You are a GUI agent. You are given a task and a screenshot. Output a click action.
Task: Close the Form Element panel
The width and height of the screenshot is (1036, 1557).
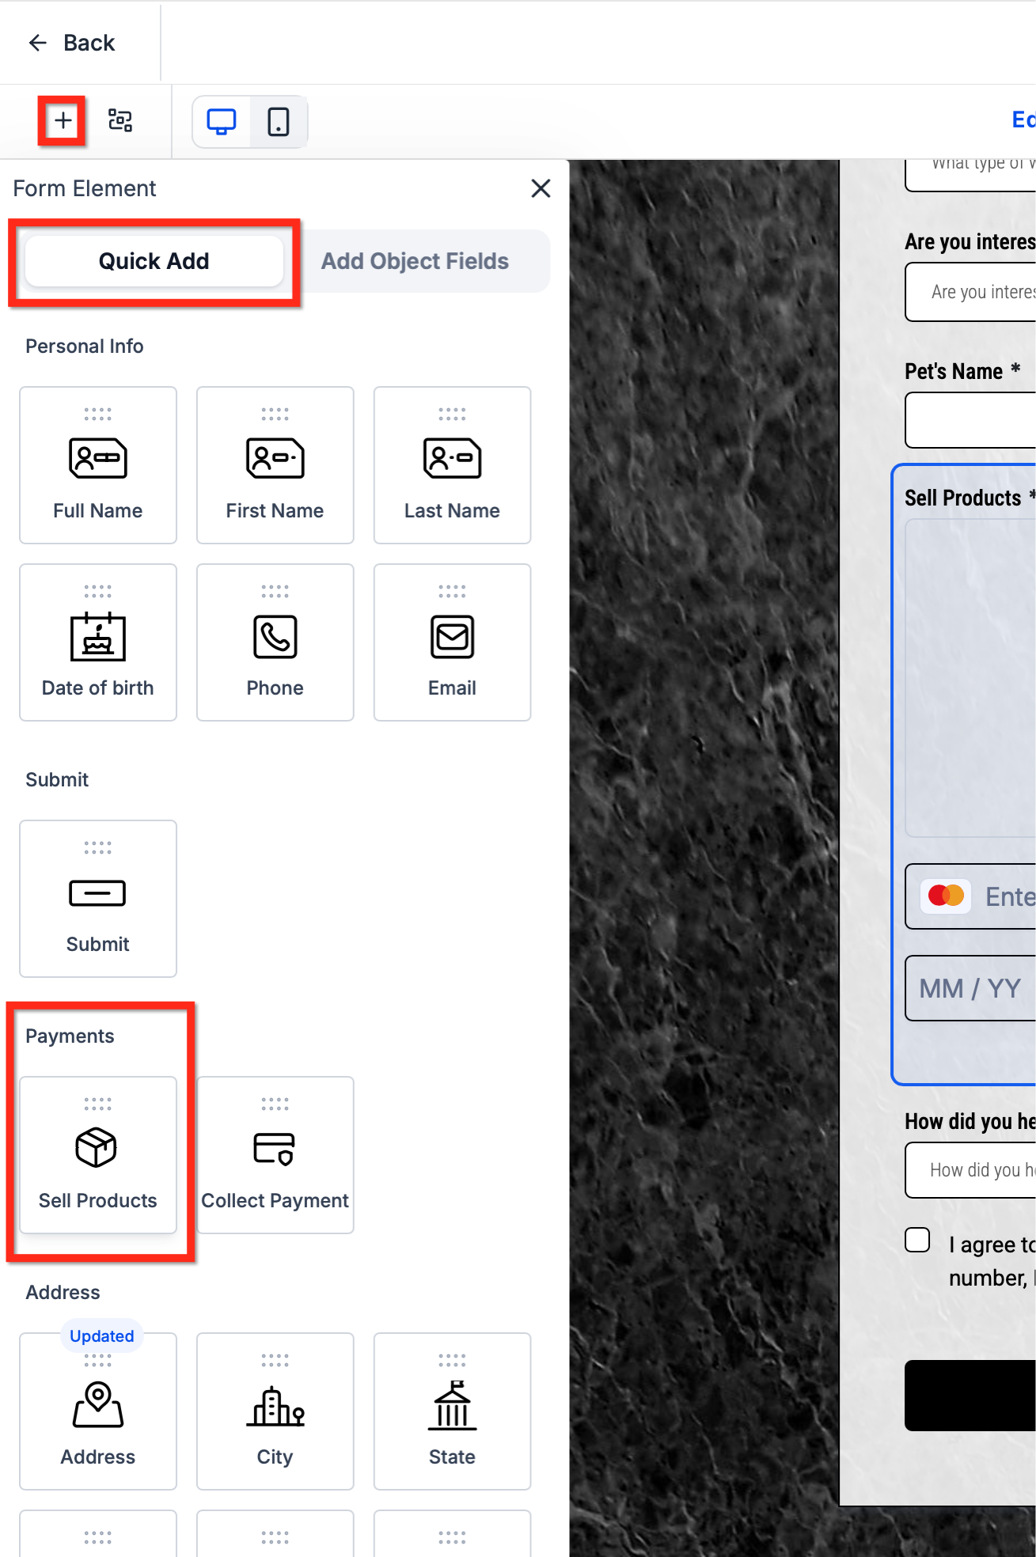(x=541, y=188)
